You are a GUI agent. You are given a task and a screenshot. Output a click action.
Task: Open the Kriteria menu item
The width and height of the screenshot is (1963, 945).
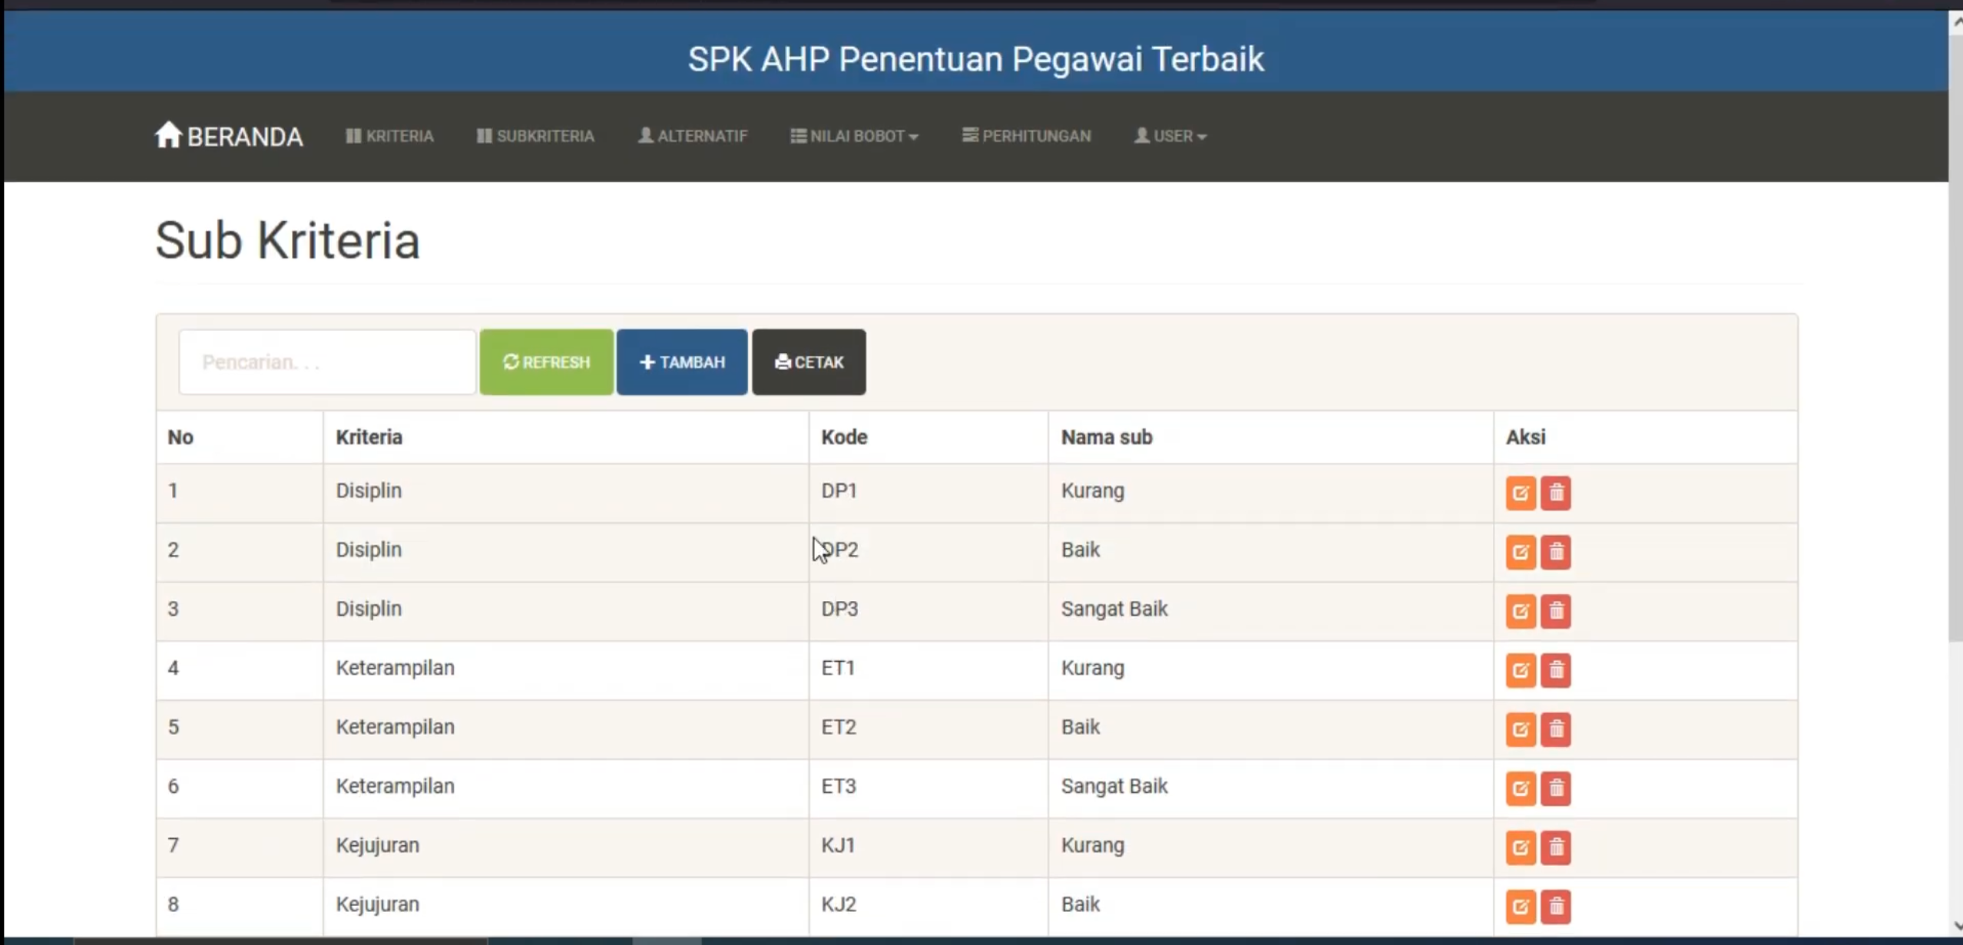coord(389,136)
